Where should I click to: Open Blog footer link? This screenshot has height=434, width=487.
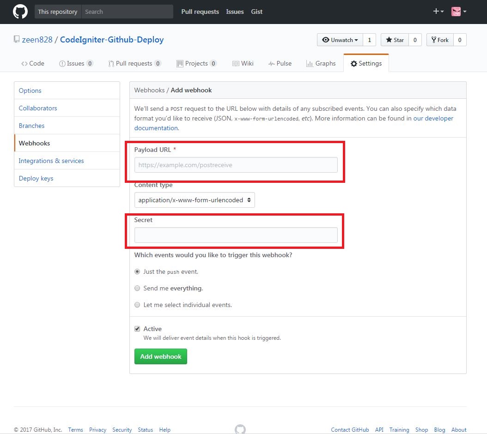click(439, 430)
